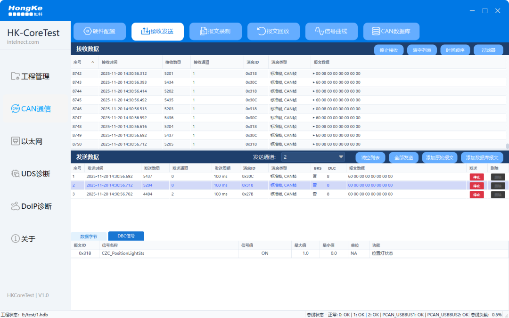Click 停止接收 to stop receiving
Image resolution: width=509 pixels, height=318 pixels.
[388, 50]
